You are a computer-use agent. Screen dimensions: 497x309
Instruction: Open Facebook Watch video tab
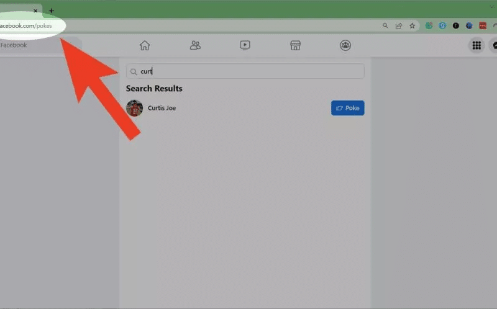[245, 45]
